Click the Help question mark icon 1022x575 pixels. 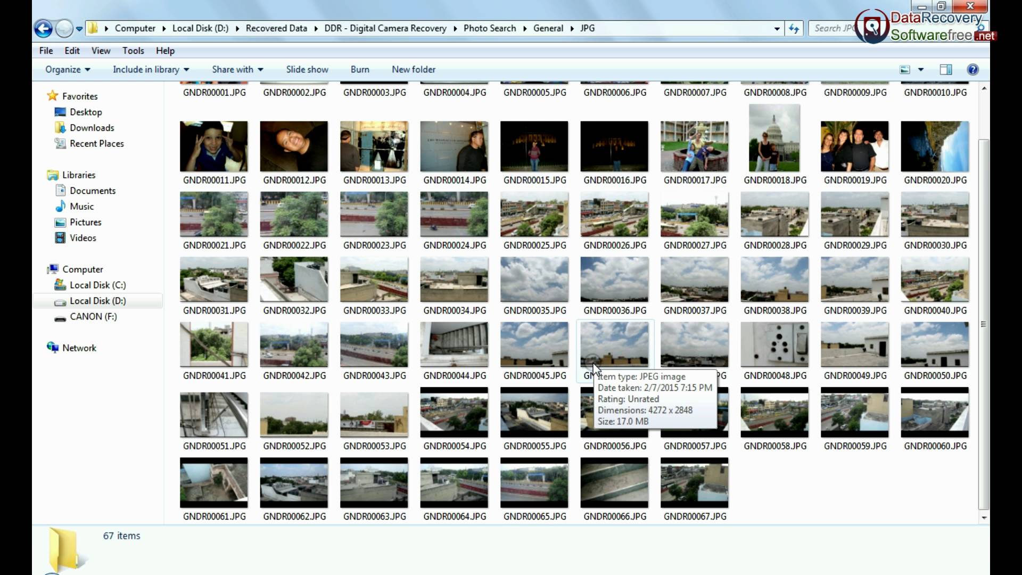coord(972,70)
